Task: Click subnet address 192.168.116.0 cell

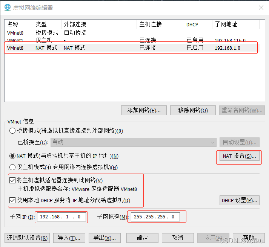Action: click(230, 40)
